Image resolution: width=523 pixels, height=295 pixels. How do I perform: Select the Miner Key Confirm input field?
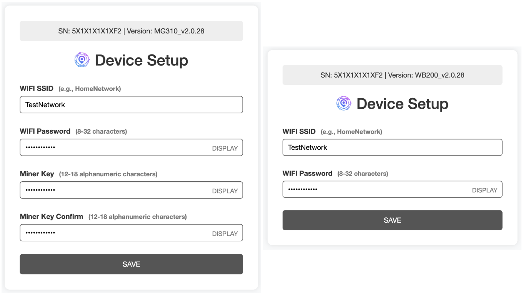(x=115, y=233)
